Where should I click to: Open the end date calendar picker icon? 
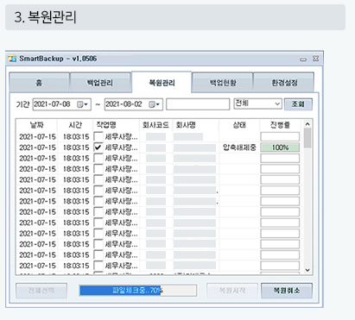point(151,104)
